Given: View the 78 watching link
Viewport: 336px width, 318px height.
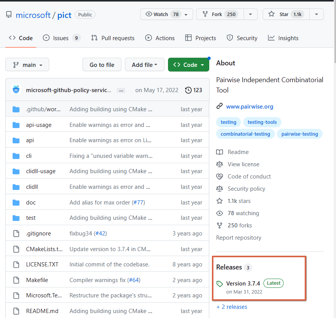Looking at the screenshot, I should pos(237,213).
